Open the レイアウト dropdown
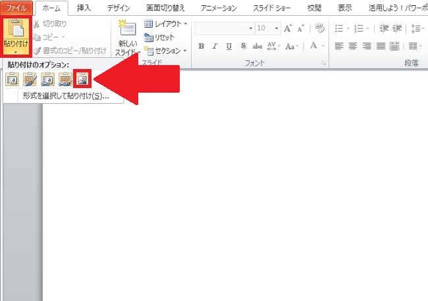 click(166, 24)
